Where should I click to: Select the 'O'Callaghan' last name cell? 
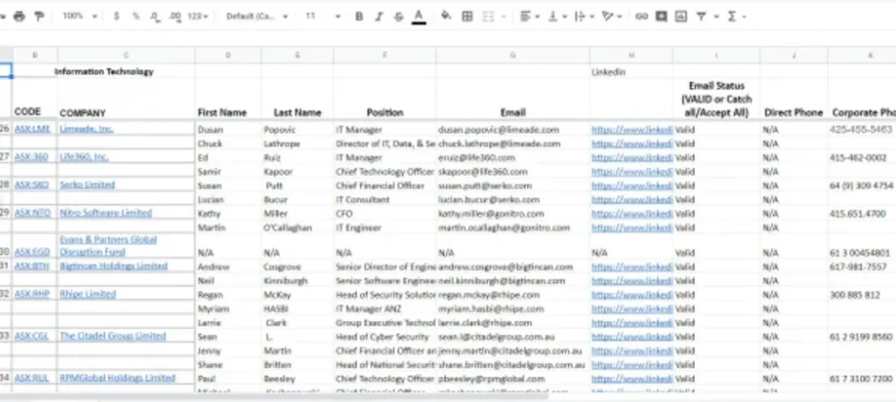tap(297, 228)
